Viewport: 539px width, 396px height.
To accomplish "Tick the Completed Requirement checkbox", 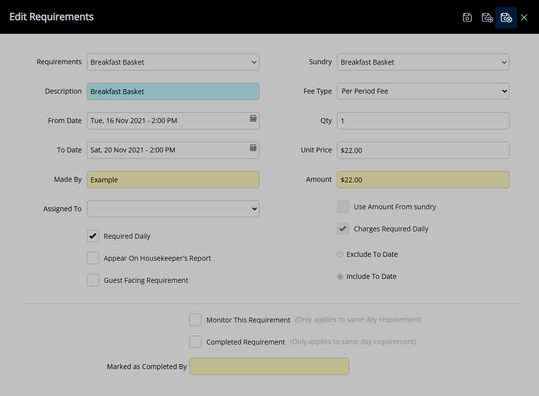I will pos(195,342).
